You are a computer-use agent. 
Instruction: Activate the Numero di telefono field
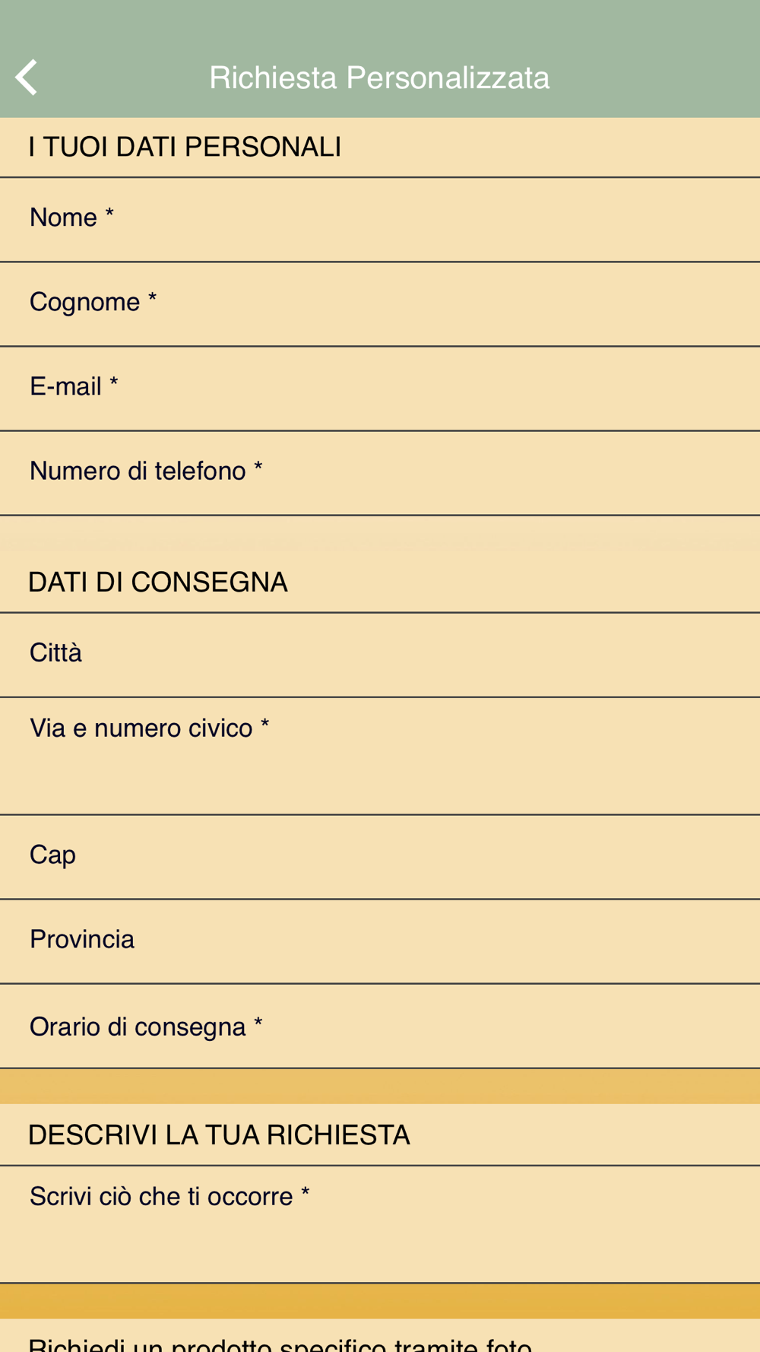(380, 472)
